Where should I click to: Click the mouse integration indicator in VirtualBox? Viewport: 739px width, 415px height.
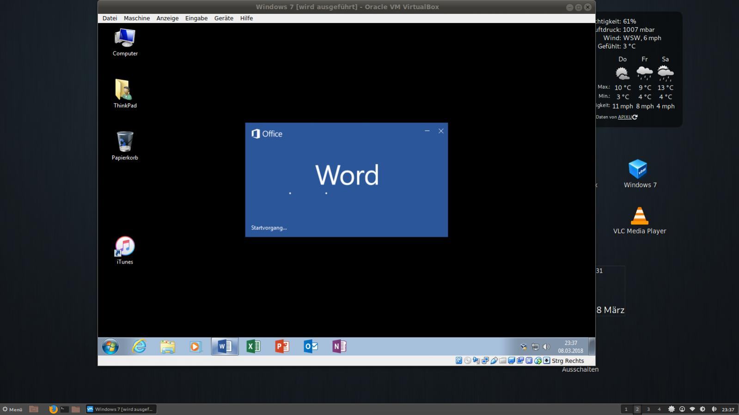[538, 361]
